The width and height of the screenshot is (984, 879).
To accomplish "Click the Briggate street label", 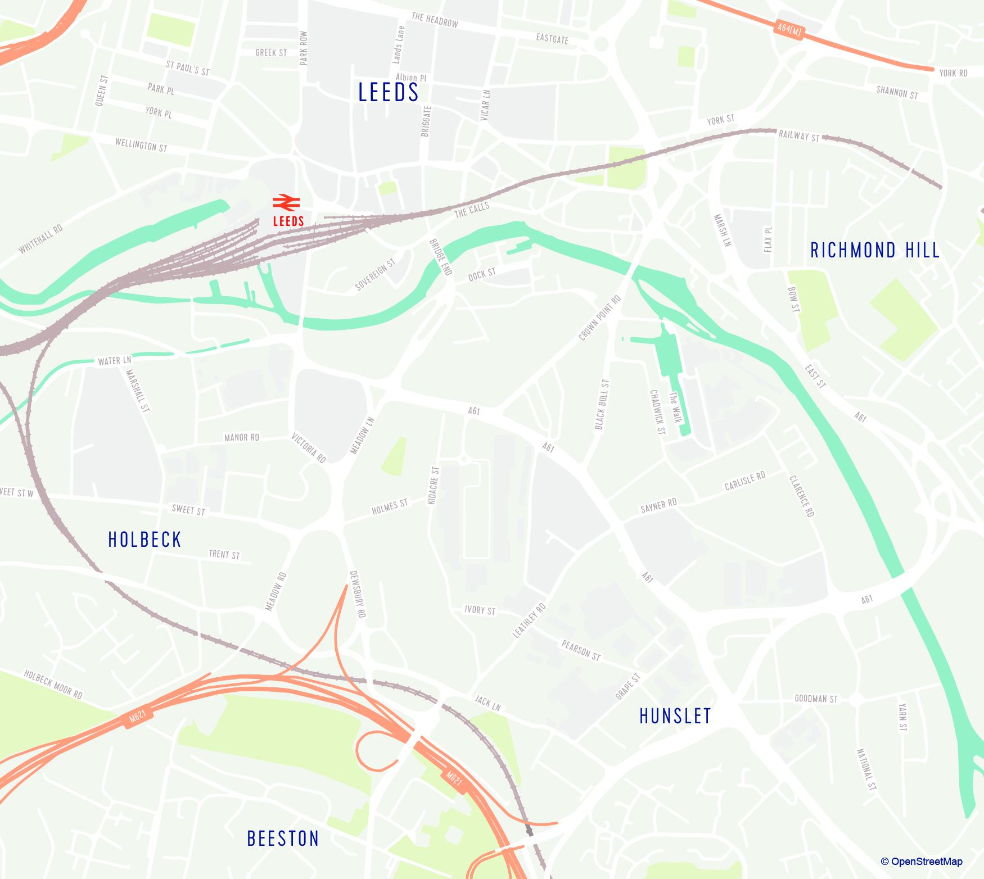I will click(x=426, y=121).
